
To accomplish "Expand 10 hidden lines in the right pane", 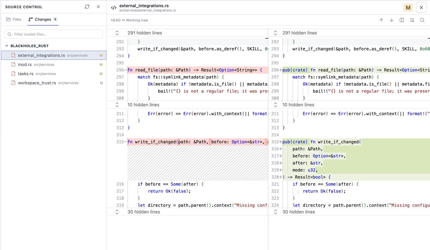I will [x=275, y=105].
